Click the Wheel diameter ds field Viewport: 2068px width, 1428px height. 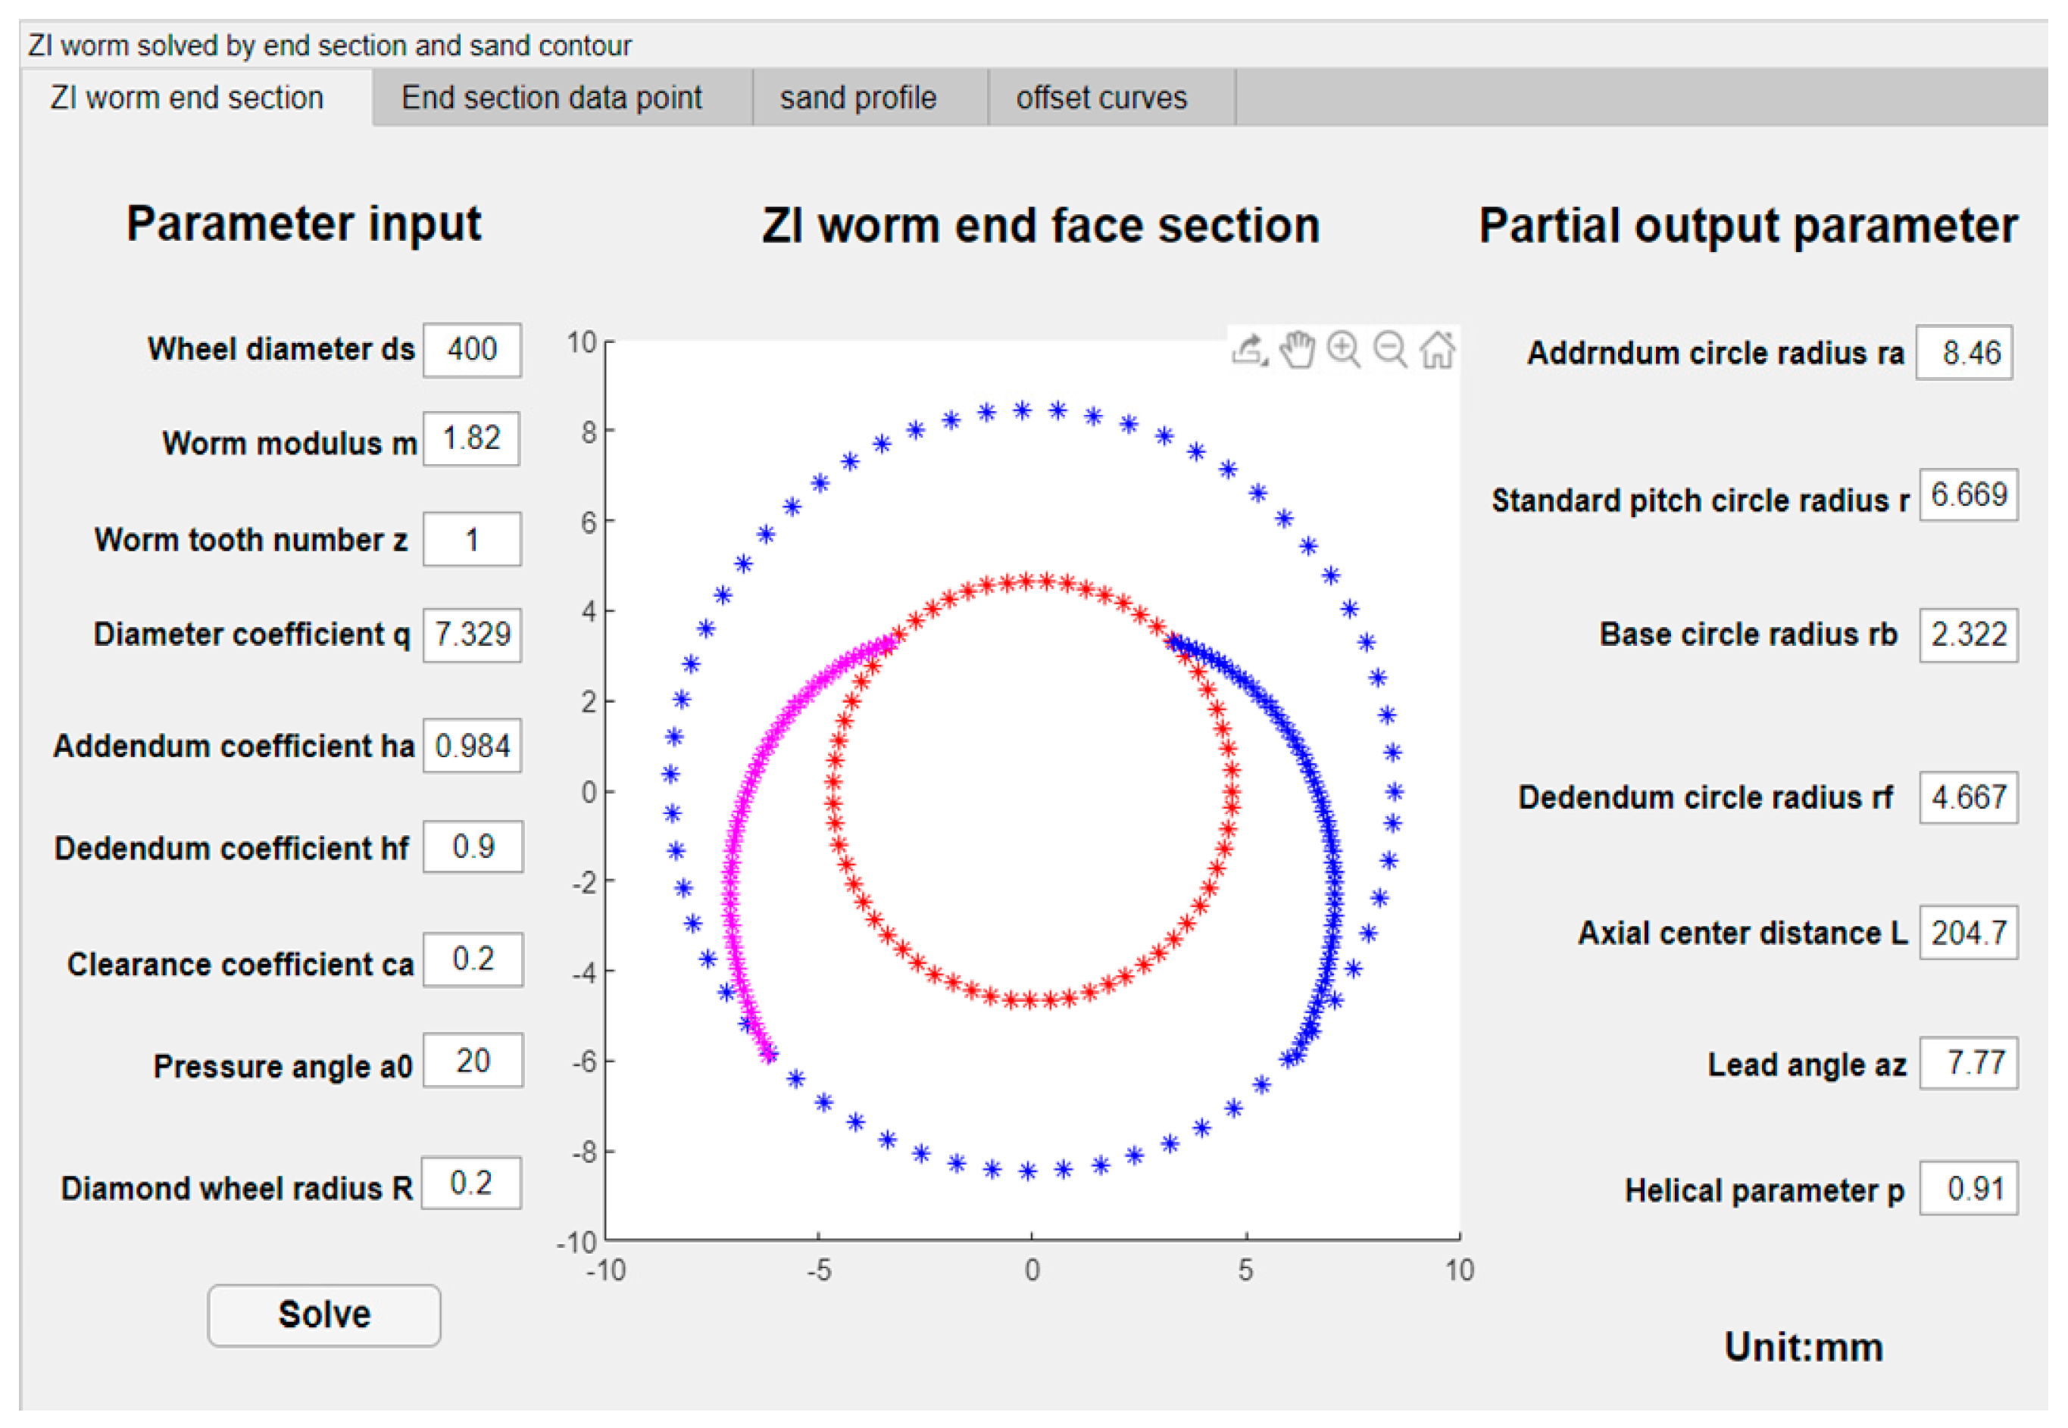(x=472, y=350)
